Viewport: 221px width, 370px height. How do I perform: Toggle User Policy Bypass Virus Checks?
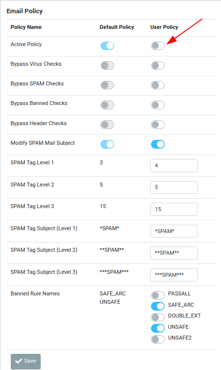[158, 65]
